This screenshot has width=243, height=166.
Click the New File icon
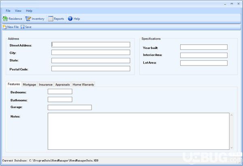pyautogui.click(x=4, y=27)
